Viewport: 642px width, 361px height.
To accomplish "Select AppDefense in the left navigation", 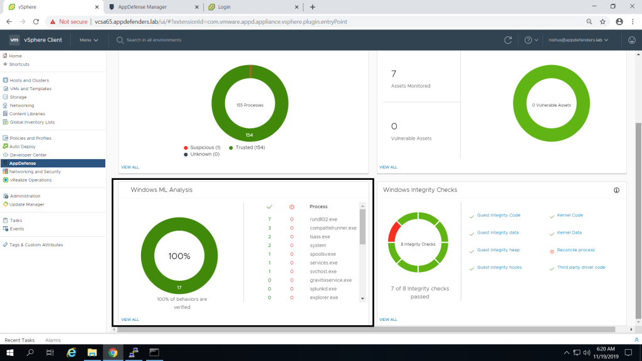I will tap(23, 163).
